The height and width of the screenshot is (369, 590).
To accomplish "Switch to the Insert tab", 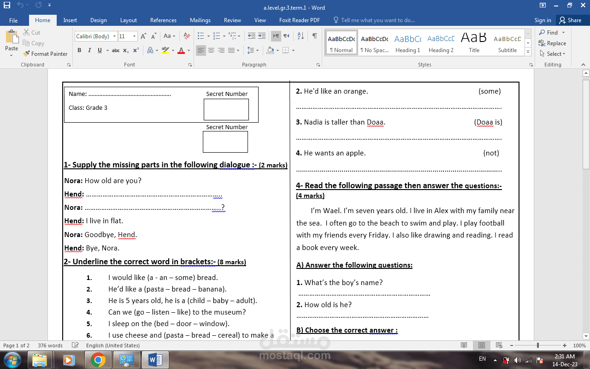I will click(70, 20).
